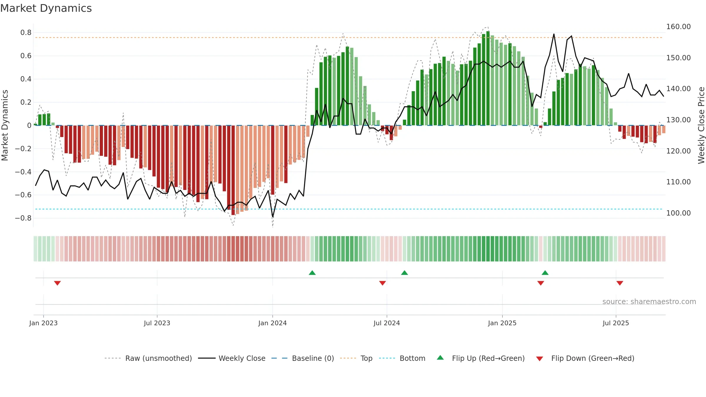Image resolution: width=706 pixels, height=397 pixels.
Task: Click the 150.00 price axis label
Action: 679,58
